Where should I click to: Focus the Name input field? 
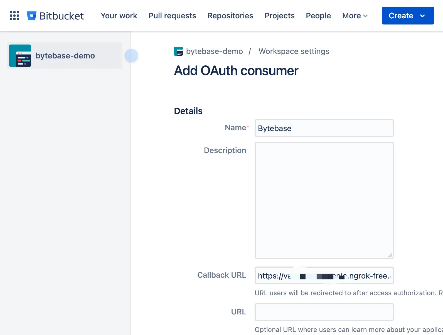(324, 128)
